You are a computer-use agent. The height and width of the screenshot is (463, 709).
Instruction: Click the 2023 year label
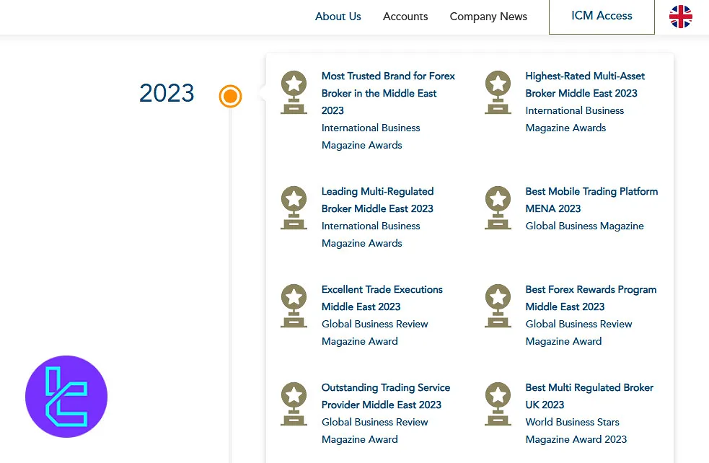(x=167, y=93)
